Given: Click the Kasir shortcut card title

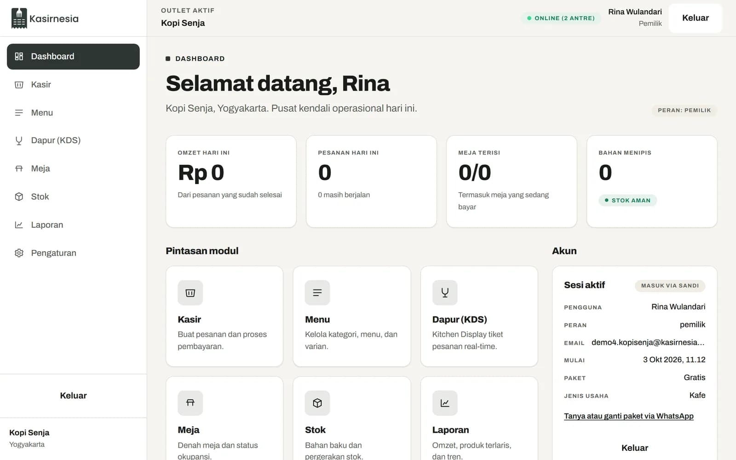Looking at the screenshot, I should tap(190, 320).
